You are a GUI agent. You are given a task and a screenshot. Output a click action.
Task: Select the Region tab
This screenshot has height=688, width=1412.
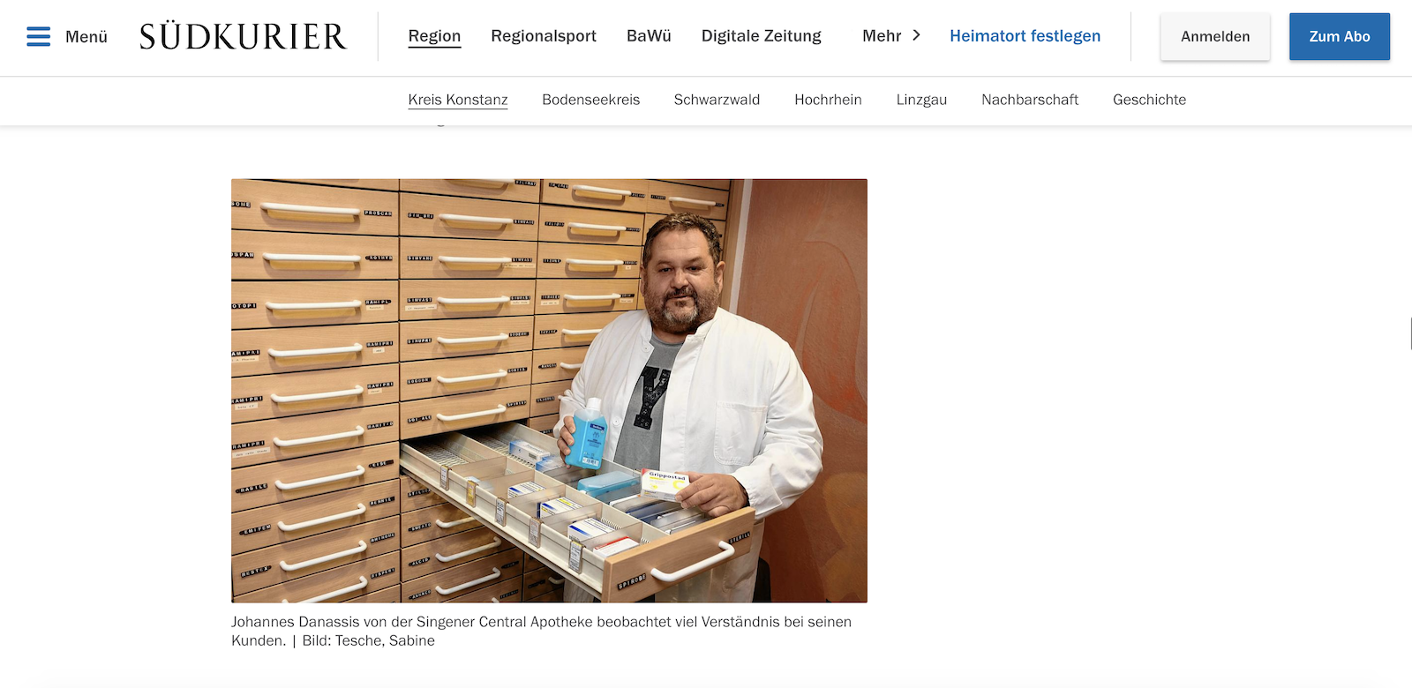click(434, 36)
